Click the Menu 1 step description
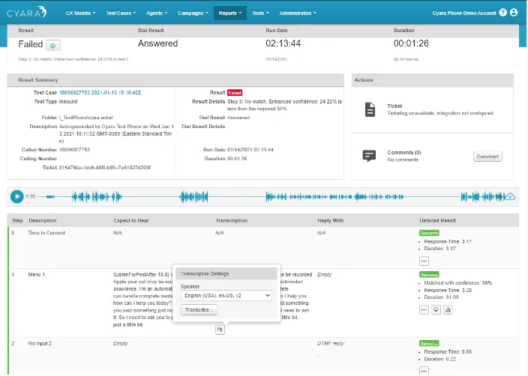The width and height of the screenshot is (528, 376). 36,275
